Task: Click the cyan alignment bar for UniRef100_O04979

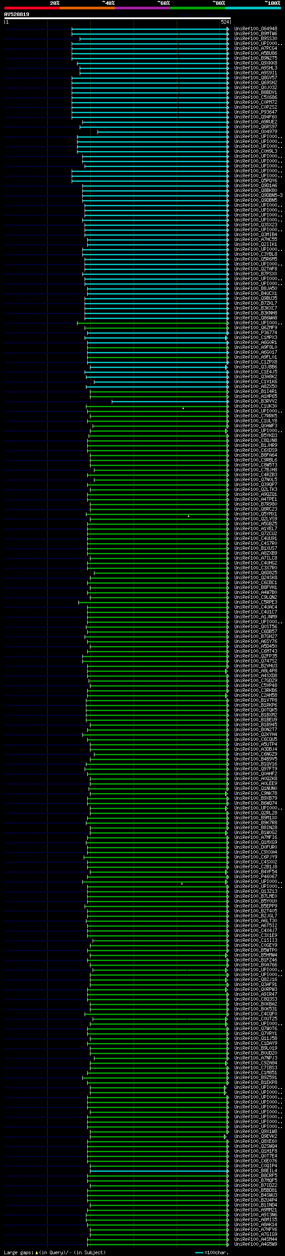Action: pyautogui.click(x=163, y=131)
